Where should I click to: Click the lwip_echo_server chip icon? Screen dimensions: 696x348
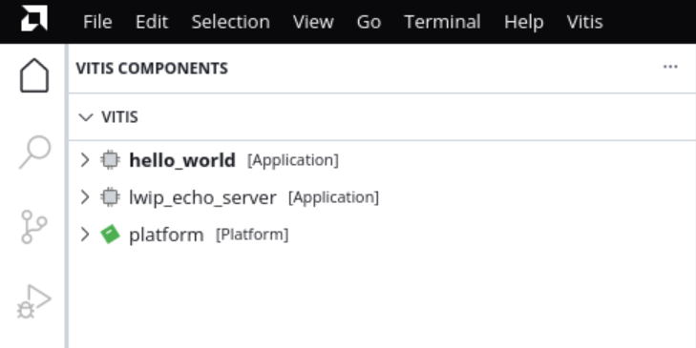tap(110, 196)
